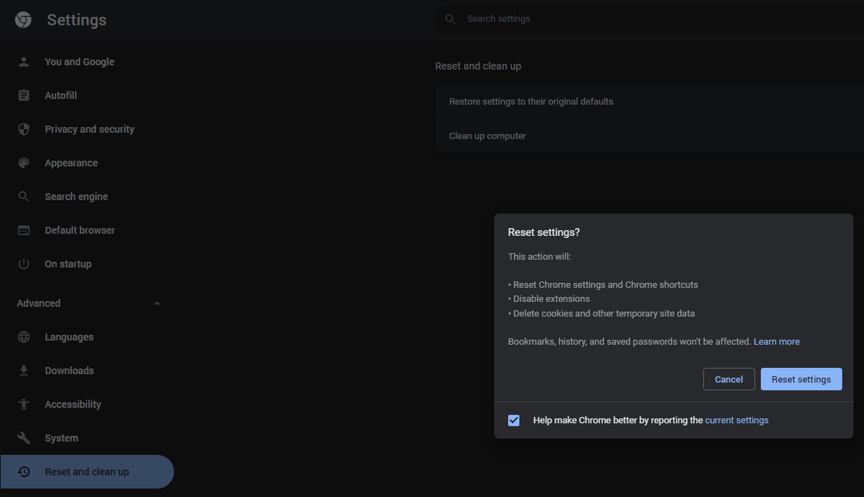The height and width of the screenshot is (497, 864).
Task: Click the clipboard icon for Autofill
Action: 24,95
